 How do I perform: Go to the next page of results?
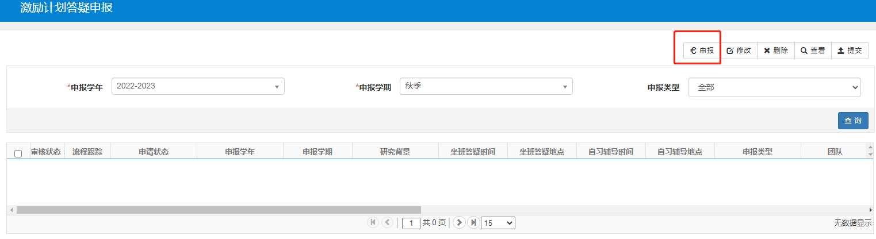tap(459, 222)
